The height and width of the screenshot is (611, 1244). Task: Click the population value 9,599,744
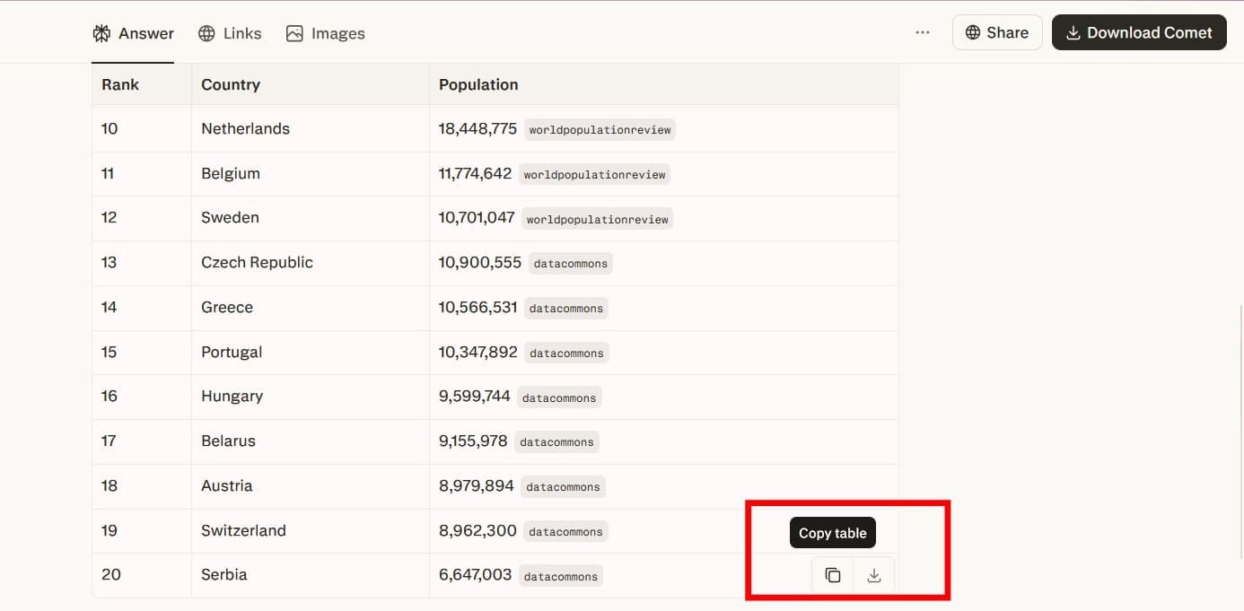[x=474, y=396]
